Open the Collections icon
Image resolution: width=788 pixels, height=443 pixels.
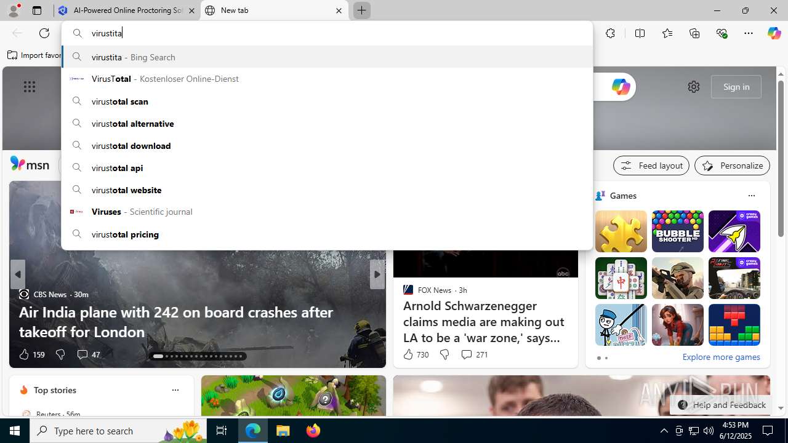click(x=694, y=33)
